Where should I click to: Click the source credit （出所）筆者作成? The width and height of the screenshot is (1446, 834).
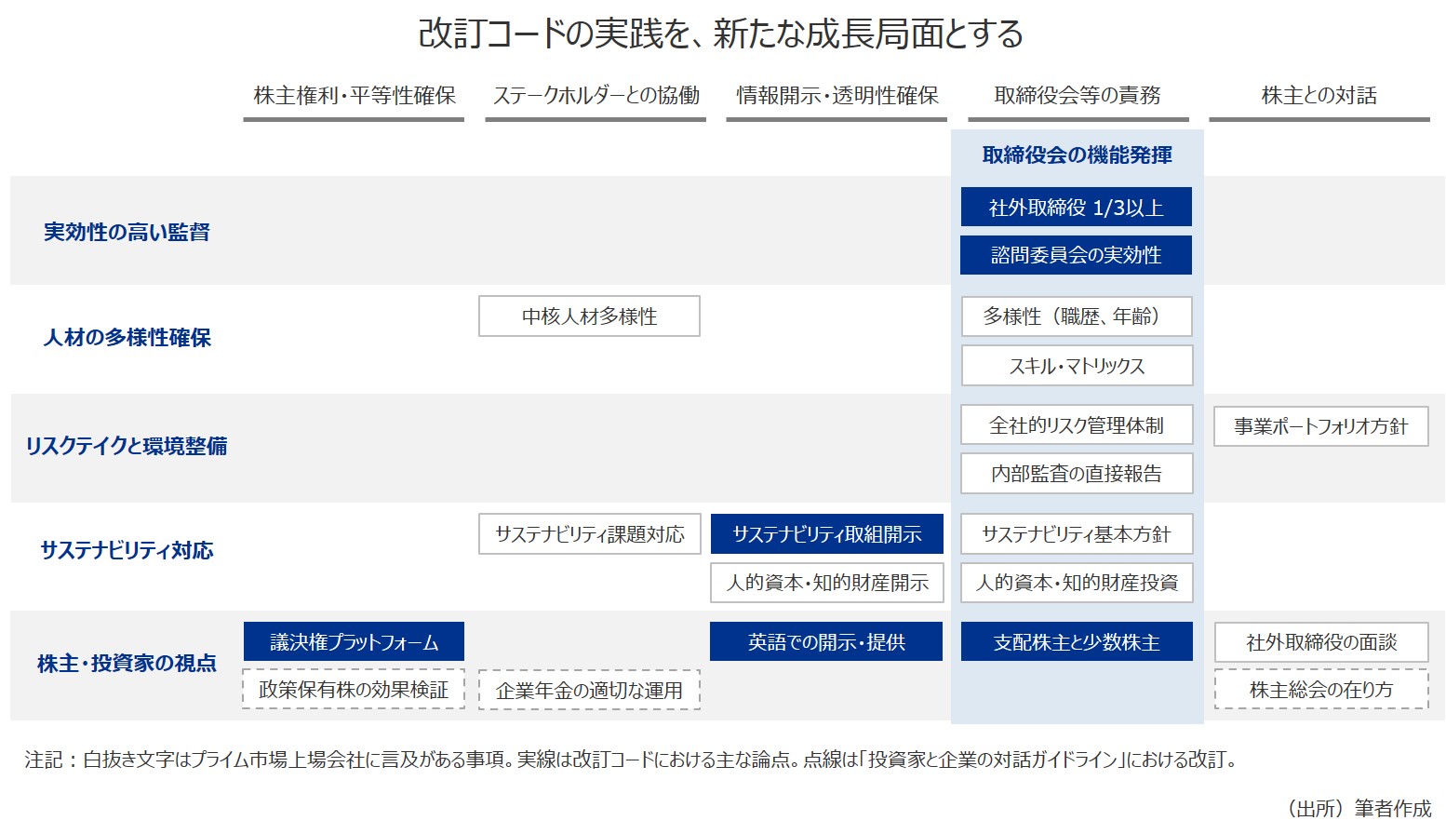coord(1359,808)
